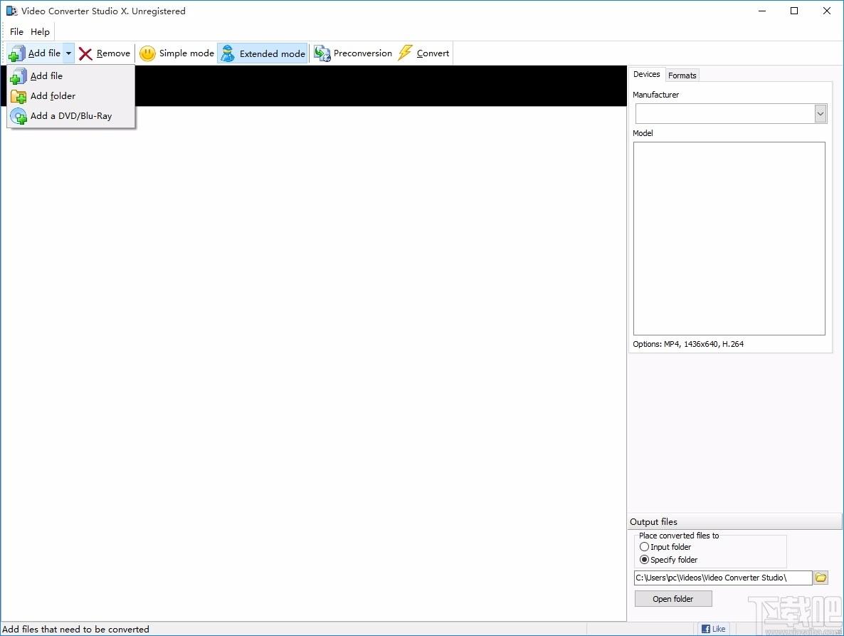The width and height of the screenshot is (844, 636).
Task: Switch to Simple mode
Action: tap(176, 53)
